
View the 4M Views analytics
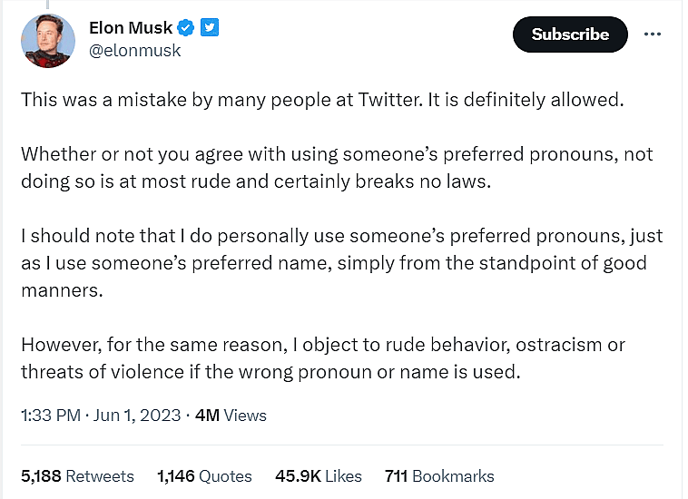[x=231, y=416]
